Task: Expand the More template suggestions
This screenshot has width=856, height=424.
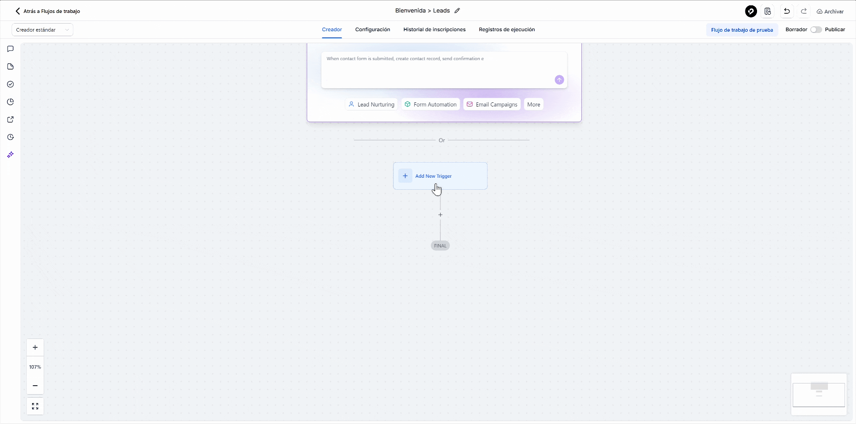Action: [x=533, y=105]
